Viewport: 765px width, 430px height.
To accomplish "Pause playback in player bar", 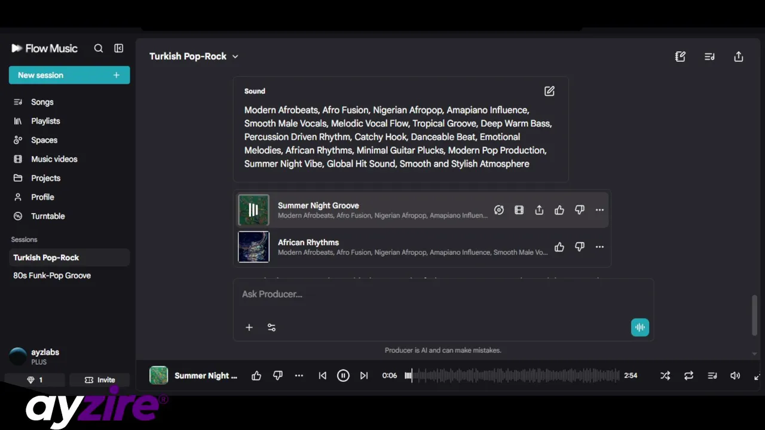I will (343, 376).
